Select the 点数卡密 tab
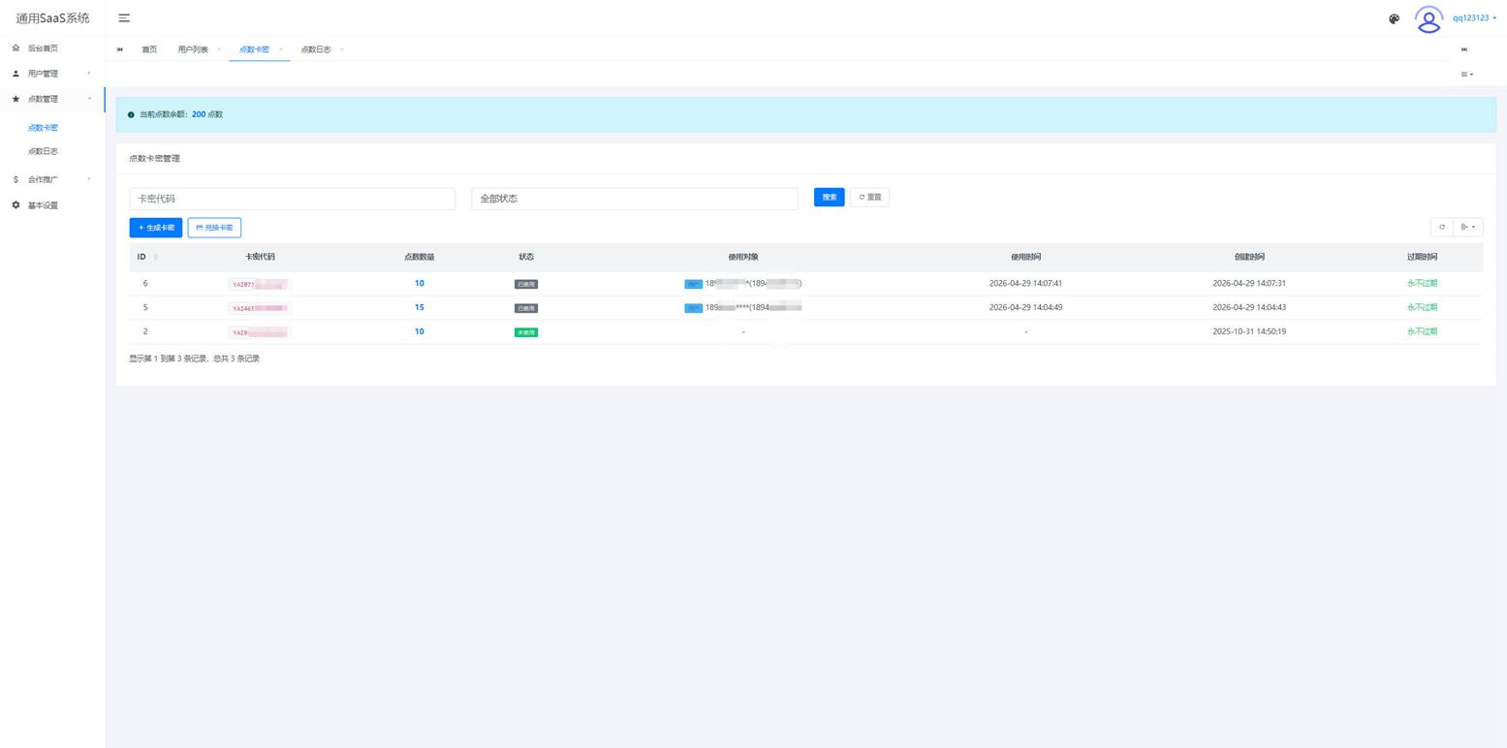The width and height of the screenshot is (1507, 748). tap(254, 49)
